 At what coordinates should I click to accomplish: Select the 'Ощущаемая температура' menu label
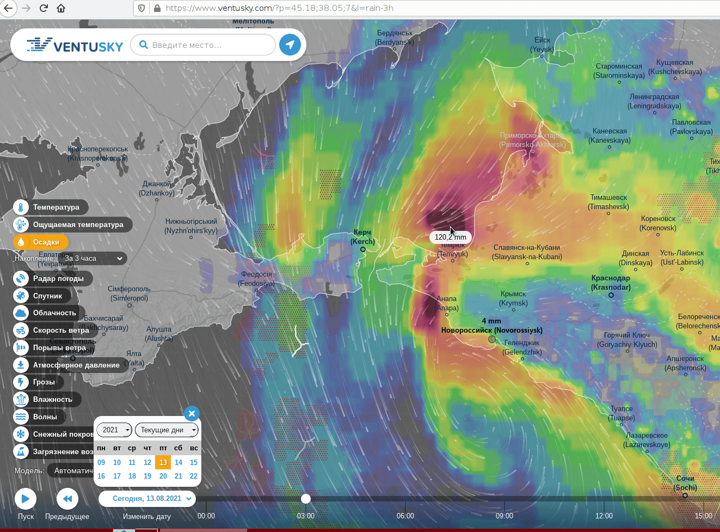tap(78, 225)
